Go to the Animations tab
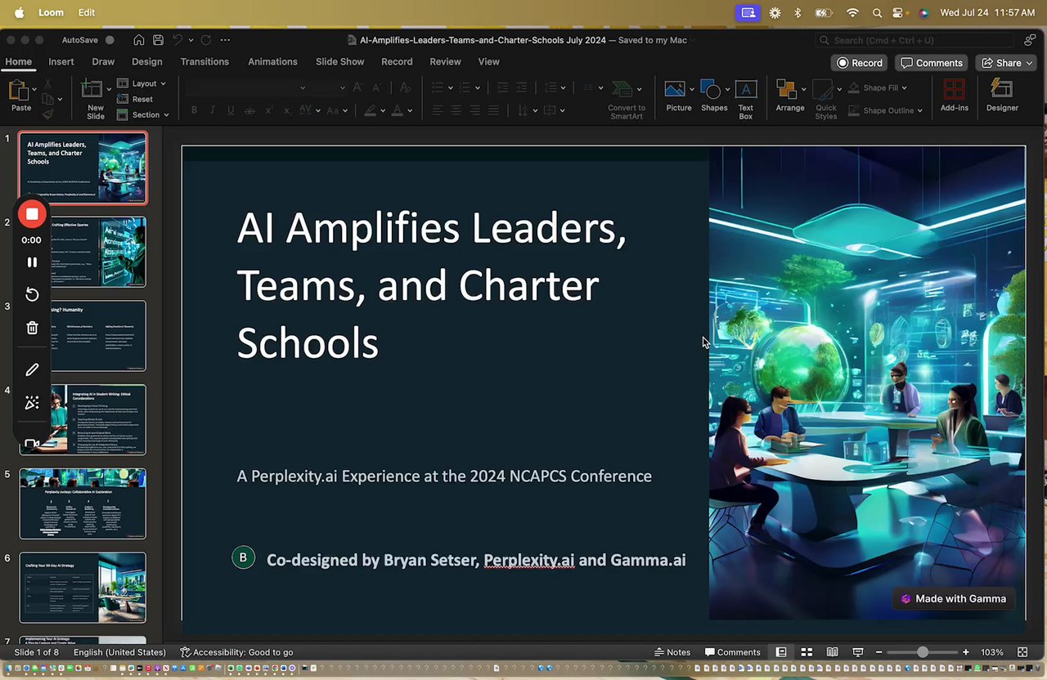 (272, 61)
